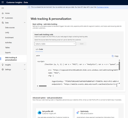The width and height of the screenshot is (128, 118).
Task: Click the Web tracking & personalization heading
Action: [51, 19]
